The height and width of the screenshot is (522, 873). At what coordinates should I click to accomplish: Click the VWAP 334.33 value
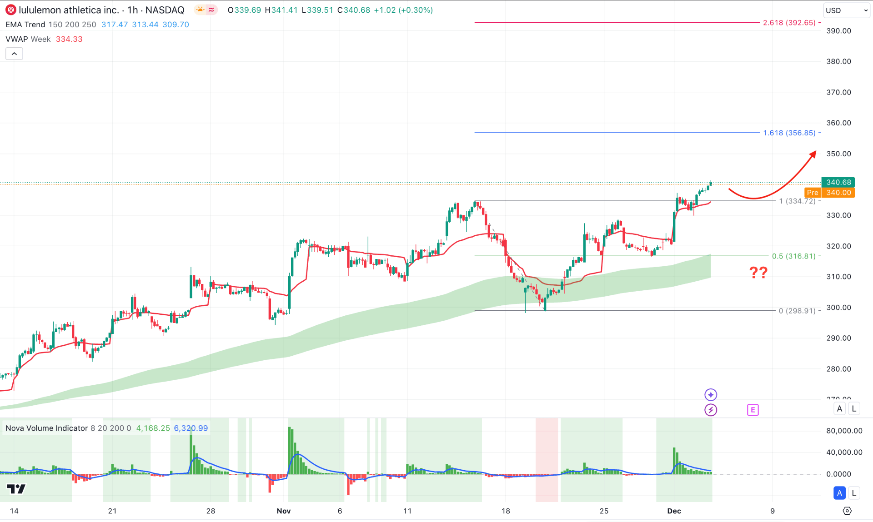[69, 39]
